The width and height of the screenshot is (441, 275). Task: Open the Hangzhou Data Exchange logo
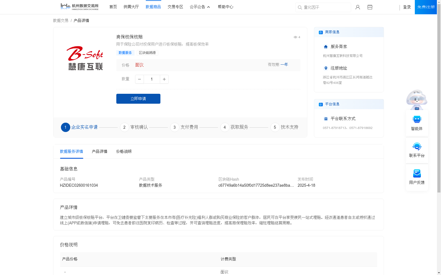[x=79, y=7]
